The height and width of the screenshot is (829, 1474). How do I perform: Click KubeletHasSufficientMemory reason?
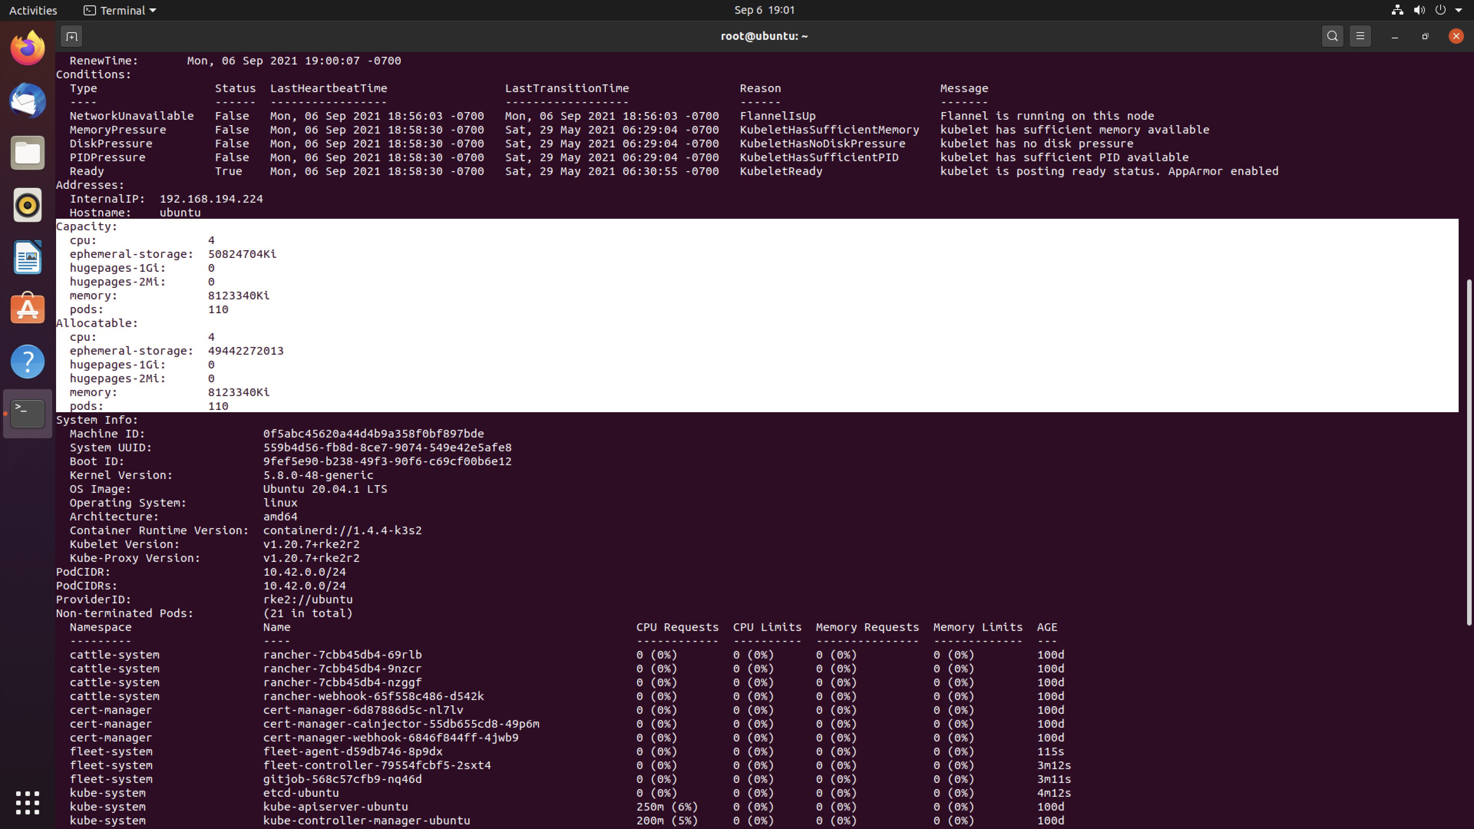tap(829, 129)
